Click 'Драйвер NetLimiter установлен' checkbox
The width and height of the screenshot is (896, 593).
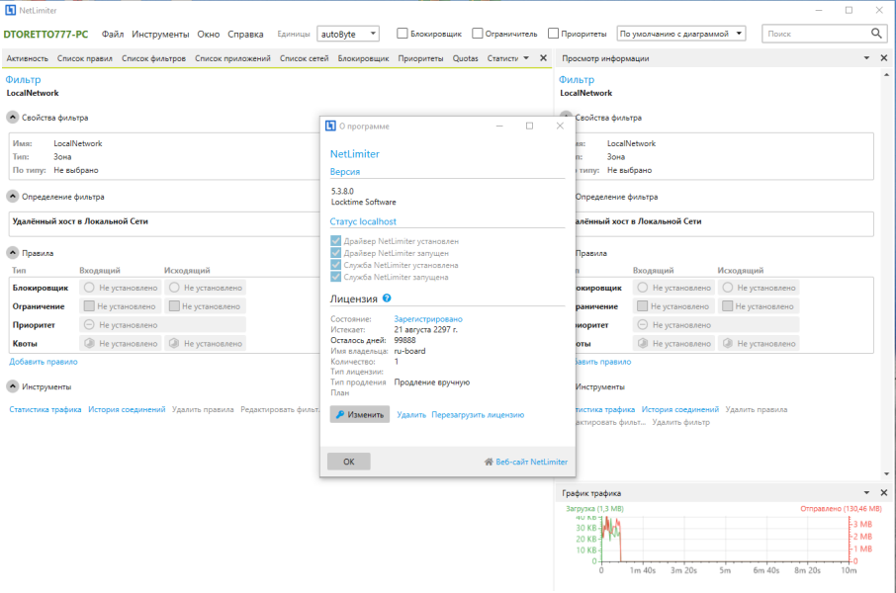pos(335,241)
